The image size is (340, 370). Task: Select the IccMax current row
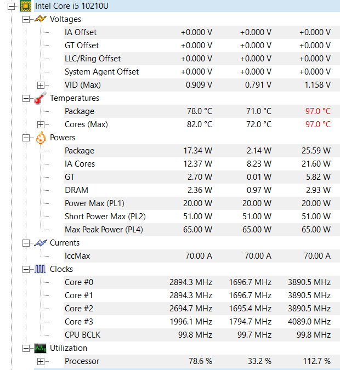click(x=77, y=256)
